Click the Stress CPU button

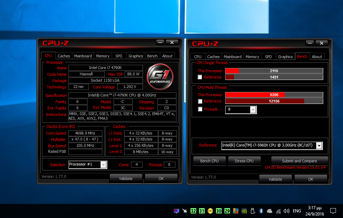coord(244,161)
